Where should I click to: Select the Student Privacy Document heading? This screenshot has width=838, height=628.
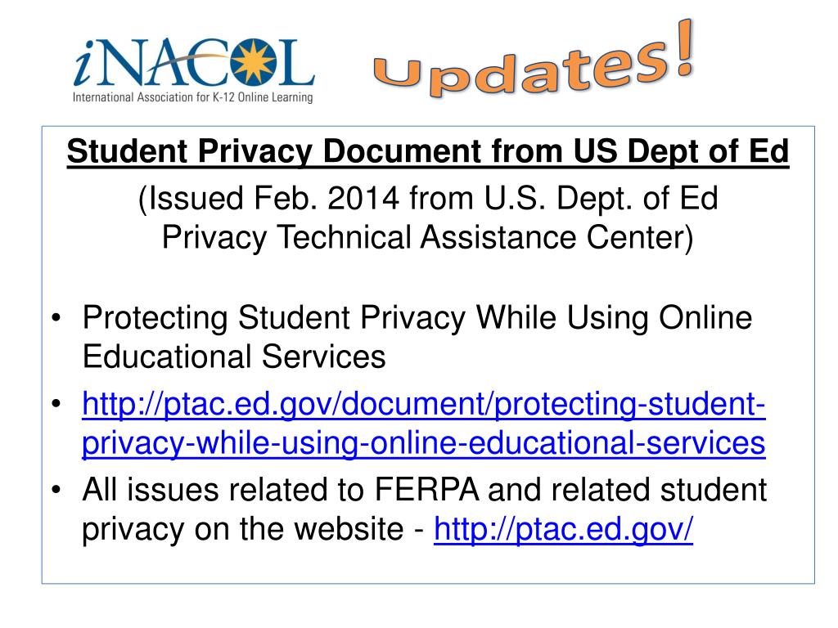point(427,151)
